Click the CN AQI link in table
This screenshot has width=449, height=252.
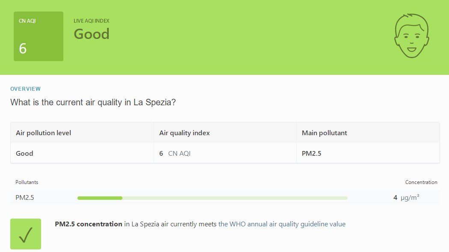[179, 154]
